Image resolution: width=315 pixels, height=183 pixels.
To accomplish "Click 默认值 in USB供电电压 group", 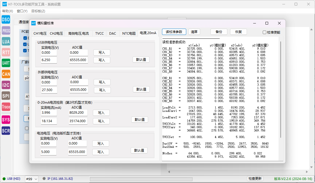I will tap(141, 59).
